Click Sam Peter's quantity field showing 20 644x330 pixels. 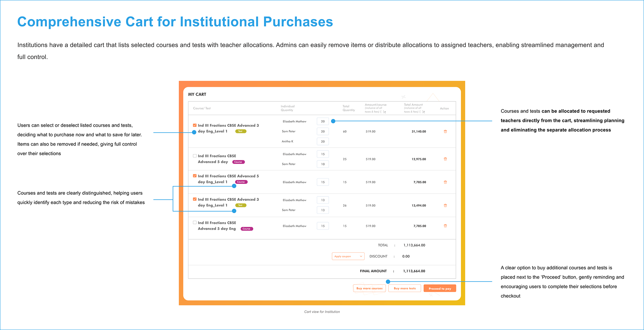pyautogui.click(x=323, y=132)
